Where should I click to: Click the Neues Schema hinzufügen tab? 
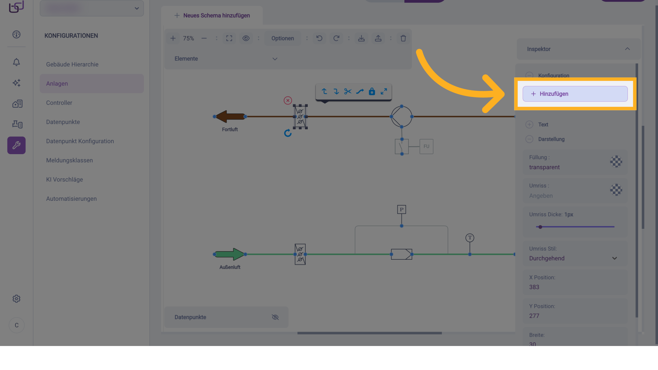[x=212, y=15]
